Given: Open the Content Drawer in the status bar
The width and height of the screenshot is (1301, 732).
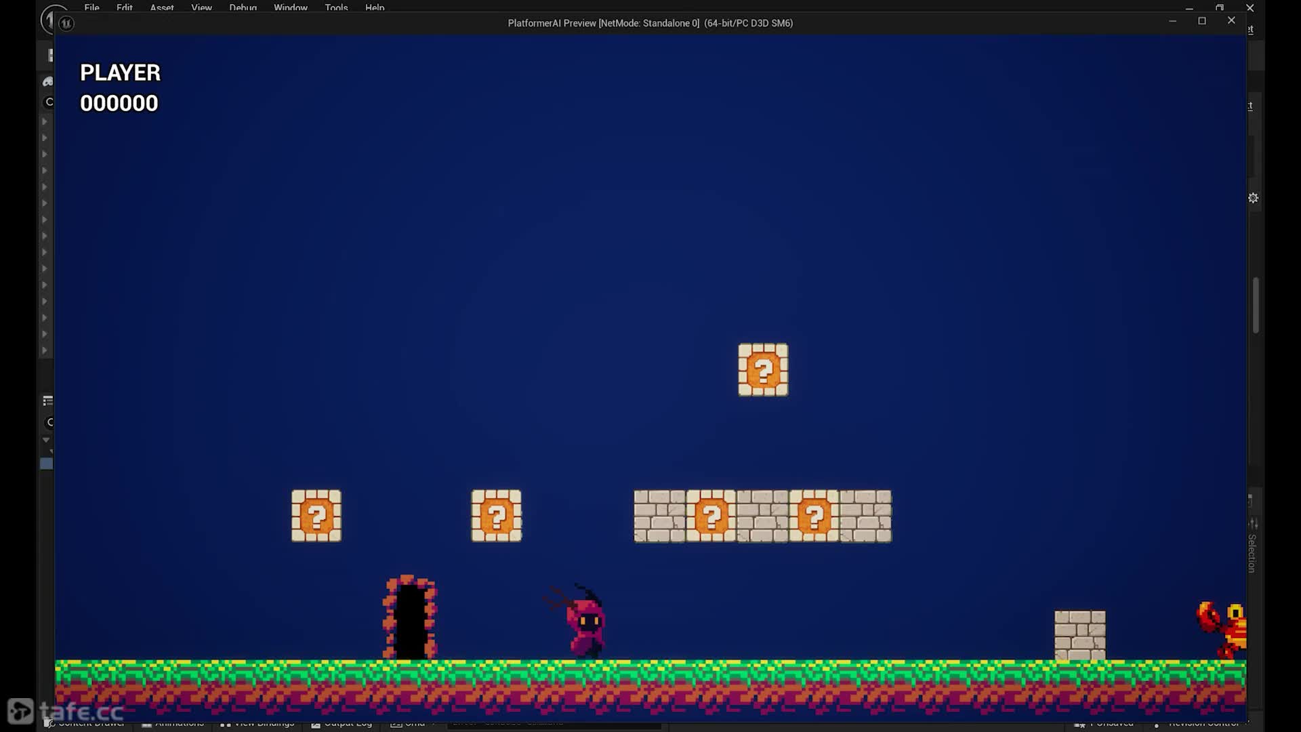Looking at the screenshot, I should tap(85, 723).
